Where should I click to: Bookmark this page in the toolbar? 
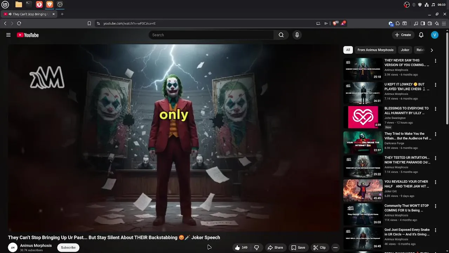[89, 23]
